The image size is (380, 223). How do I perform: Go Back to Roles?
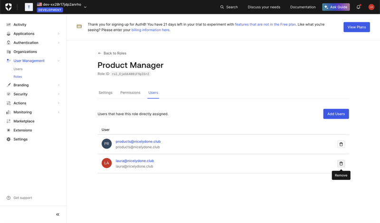(x=112, y=53)
